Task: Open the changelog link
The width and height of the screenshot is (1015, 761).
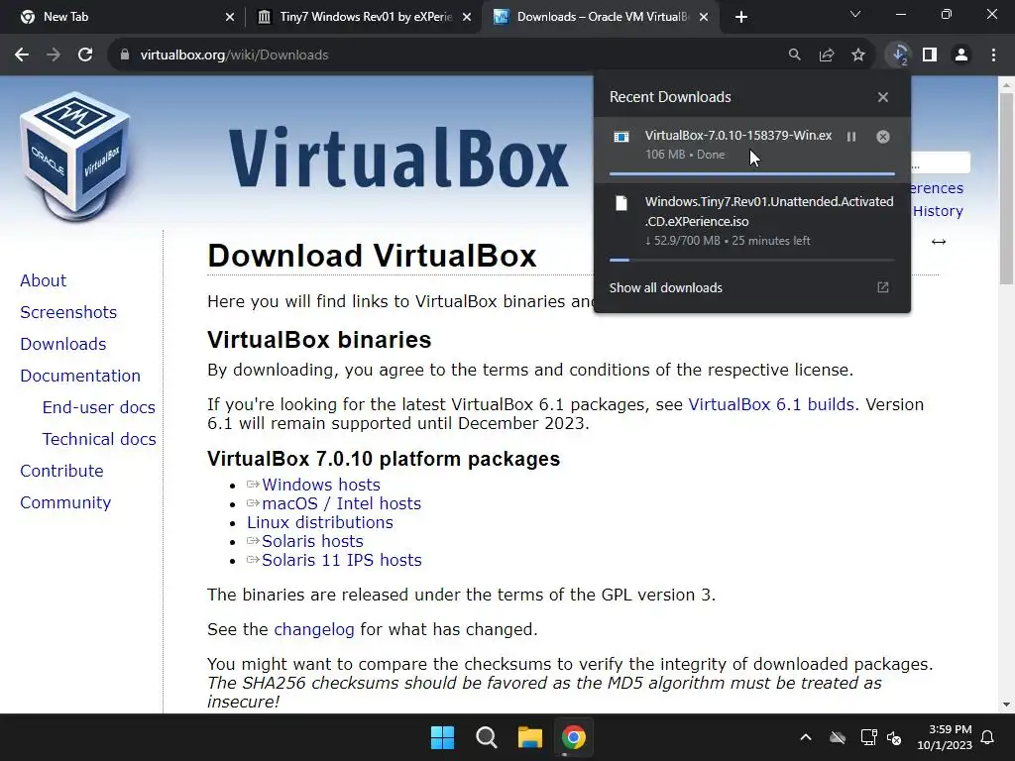Action: point(314,629)
